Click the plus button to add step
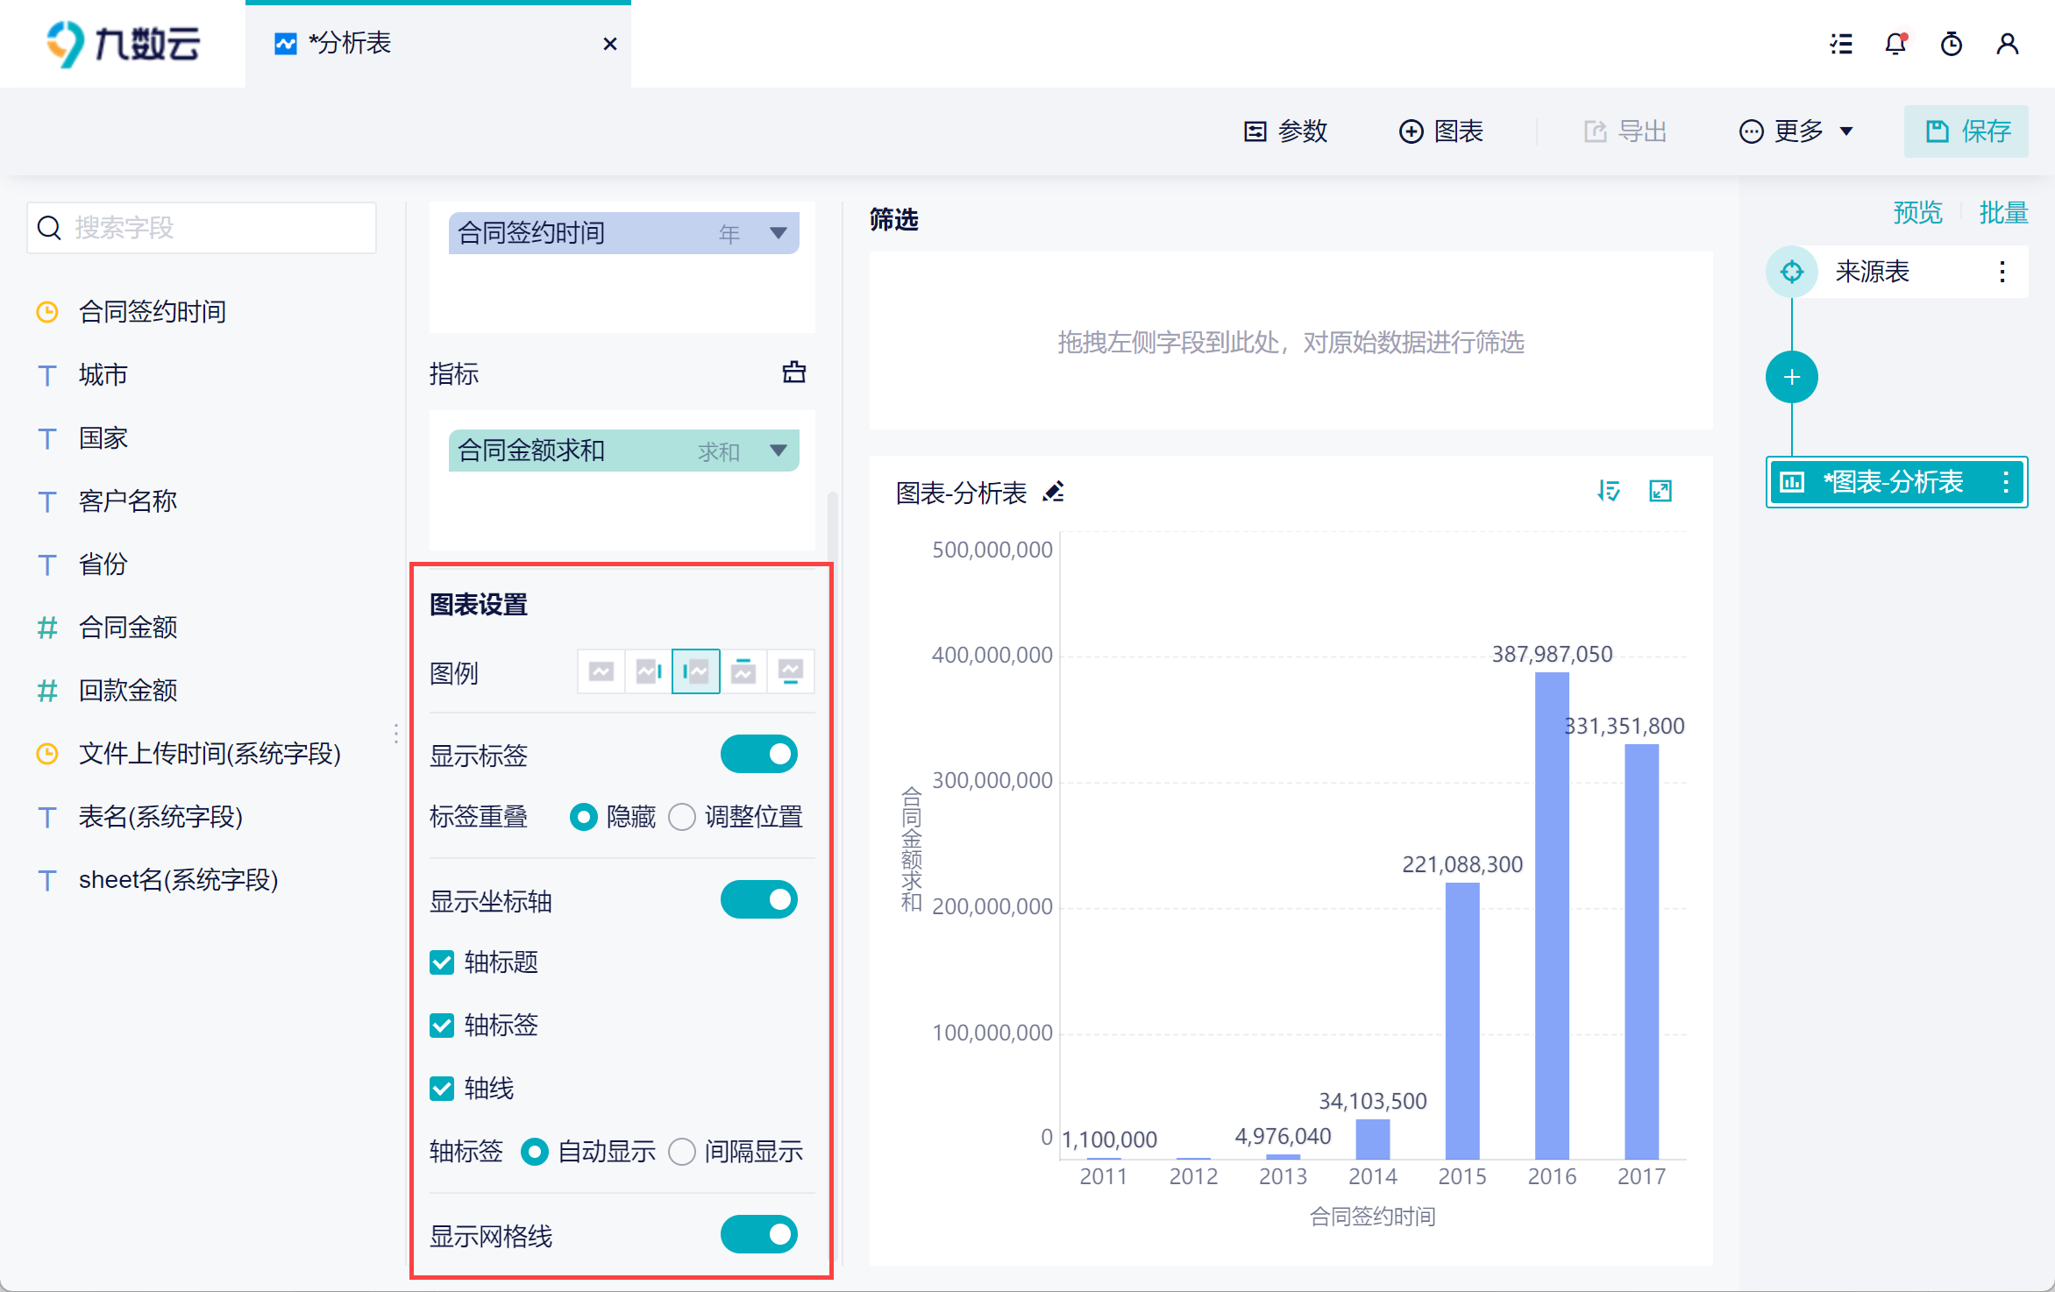 point(1791,378)
